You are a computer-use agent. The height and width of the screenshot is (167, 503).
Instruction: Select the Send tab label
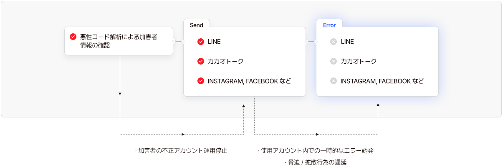[197, 25]
